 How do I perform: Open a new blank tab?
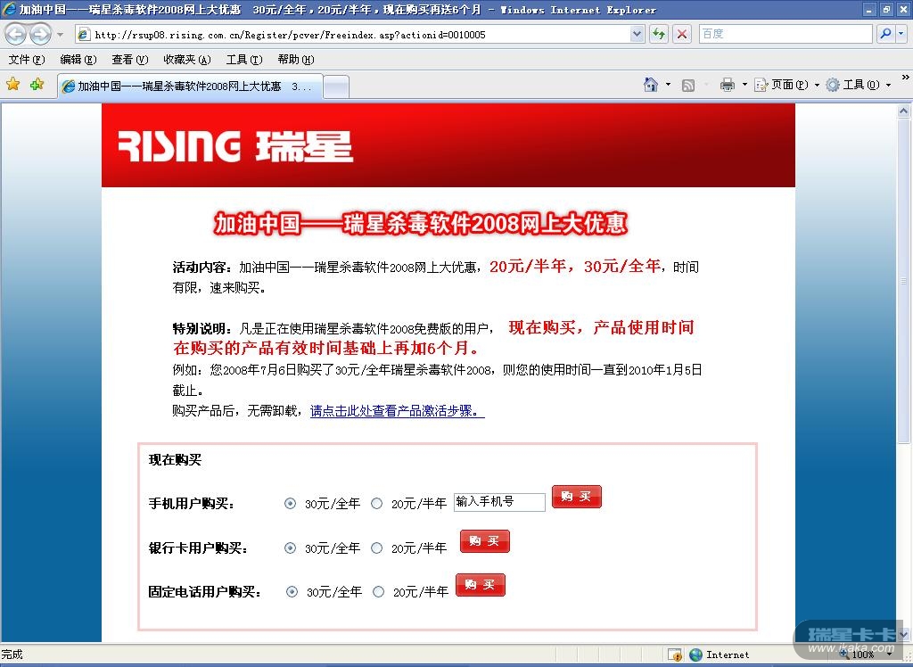(x=336, y=87)
